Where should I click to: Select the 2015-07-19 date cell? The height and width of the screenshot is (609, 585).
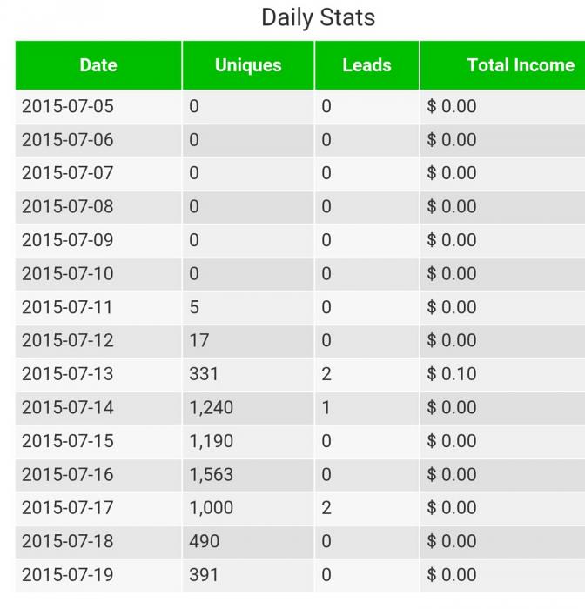click(x=98, y=575)
